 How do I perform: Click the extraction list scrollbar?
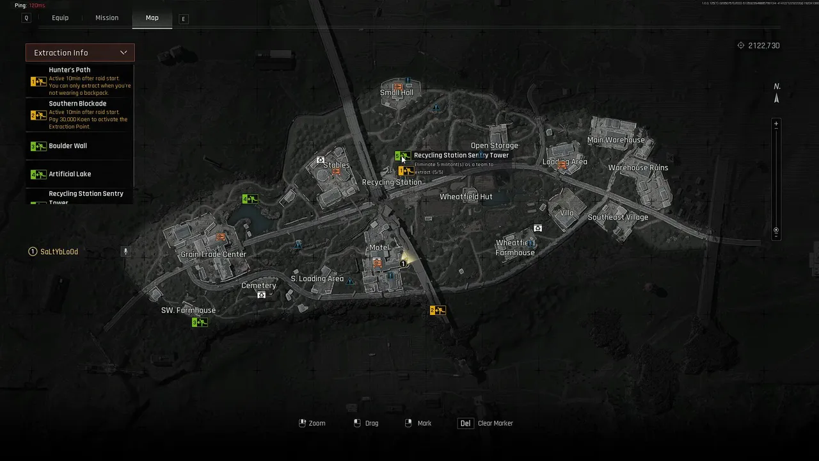tap(134, 125)
